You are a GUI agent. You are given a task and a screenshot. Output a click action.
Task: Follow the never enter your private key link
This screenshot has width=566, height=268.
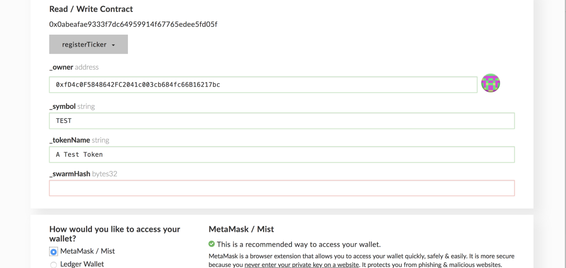302,265
